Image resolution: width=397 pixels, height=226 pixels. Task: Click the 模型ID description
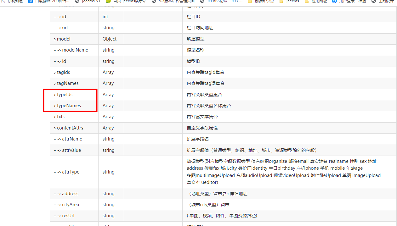[x=193, y=61]
